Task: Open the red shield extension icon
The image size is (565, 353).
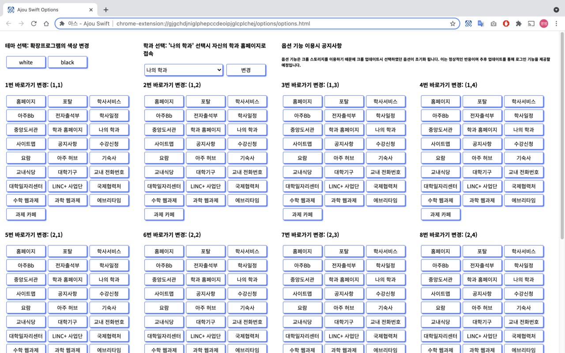Action: [506, 23]
